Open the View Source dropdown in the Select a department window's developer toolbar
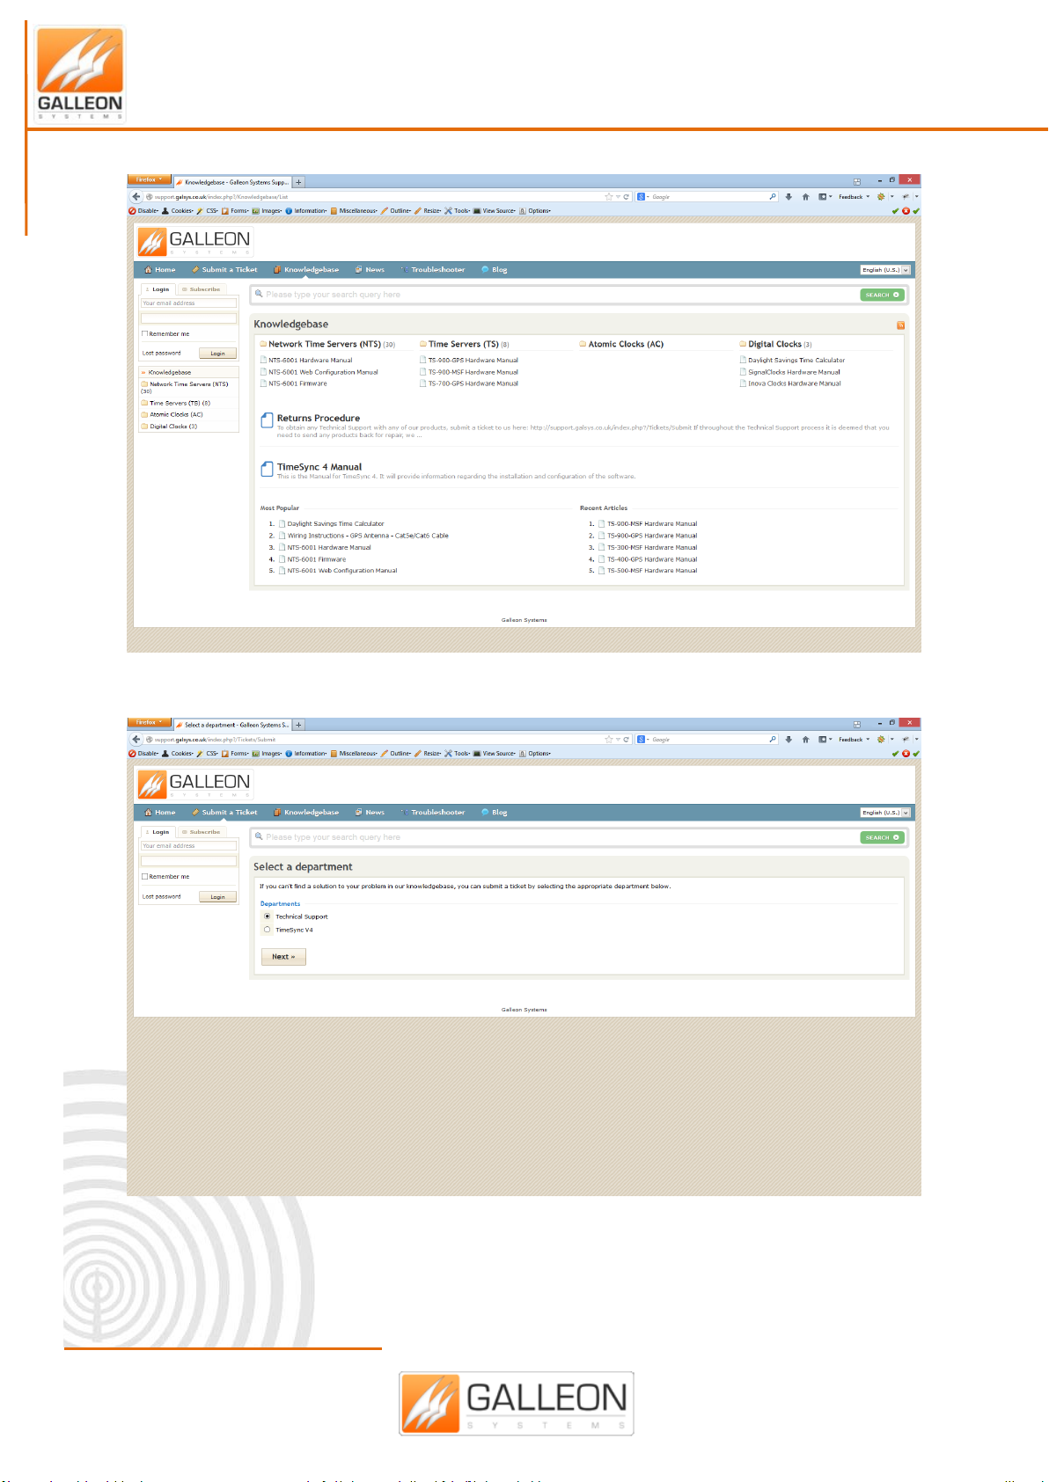Viewport: 1049px width, 1482px height. click(495, 754)
